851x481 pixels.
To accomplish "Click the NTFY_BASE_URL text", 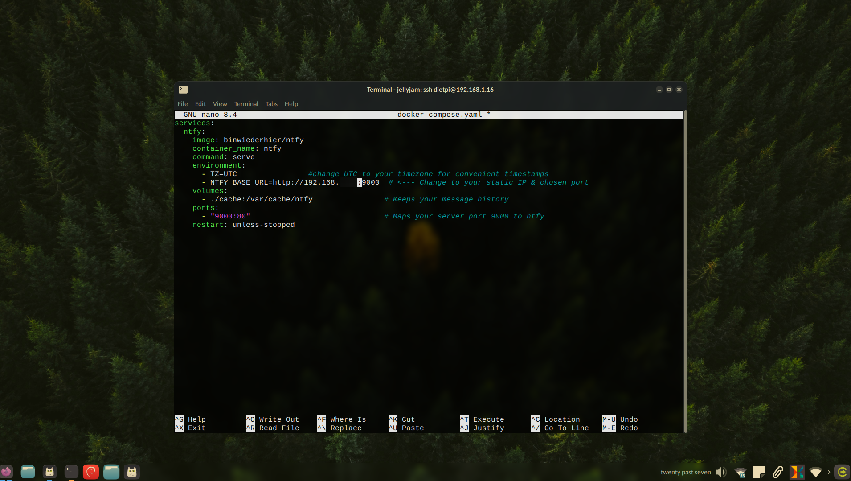I will (x=239, y=183).
